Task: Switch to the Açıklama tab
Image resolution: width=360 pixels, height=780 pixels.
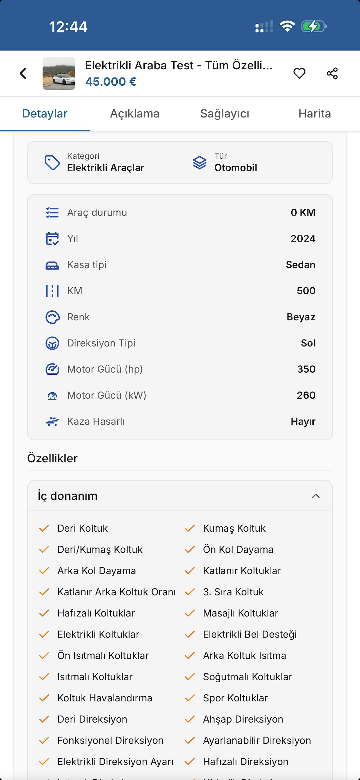Action: [134, 113]
